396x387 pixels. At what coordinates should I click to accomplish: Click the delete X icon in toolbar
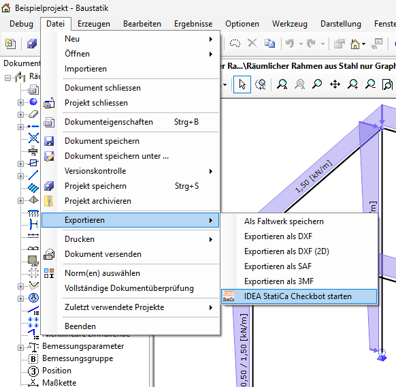click(x=252, y=43)
